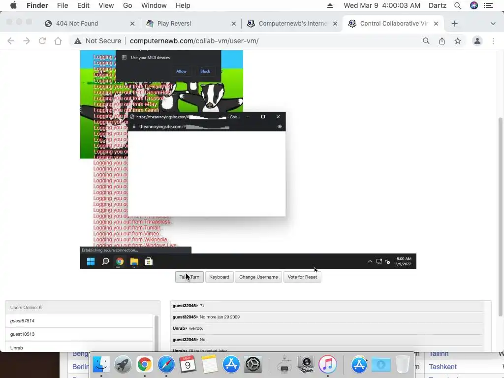Open a new browser tab

pos(454,24)
